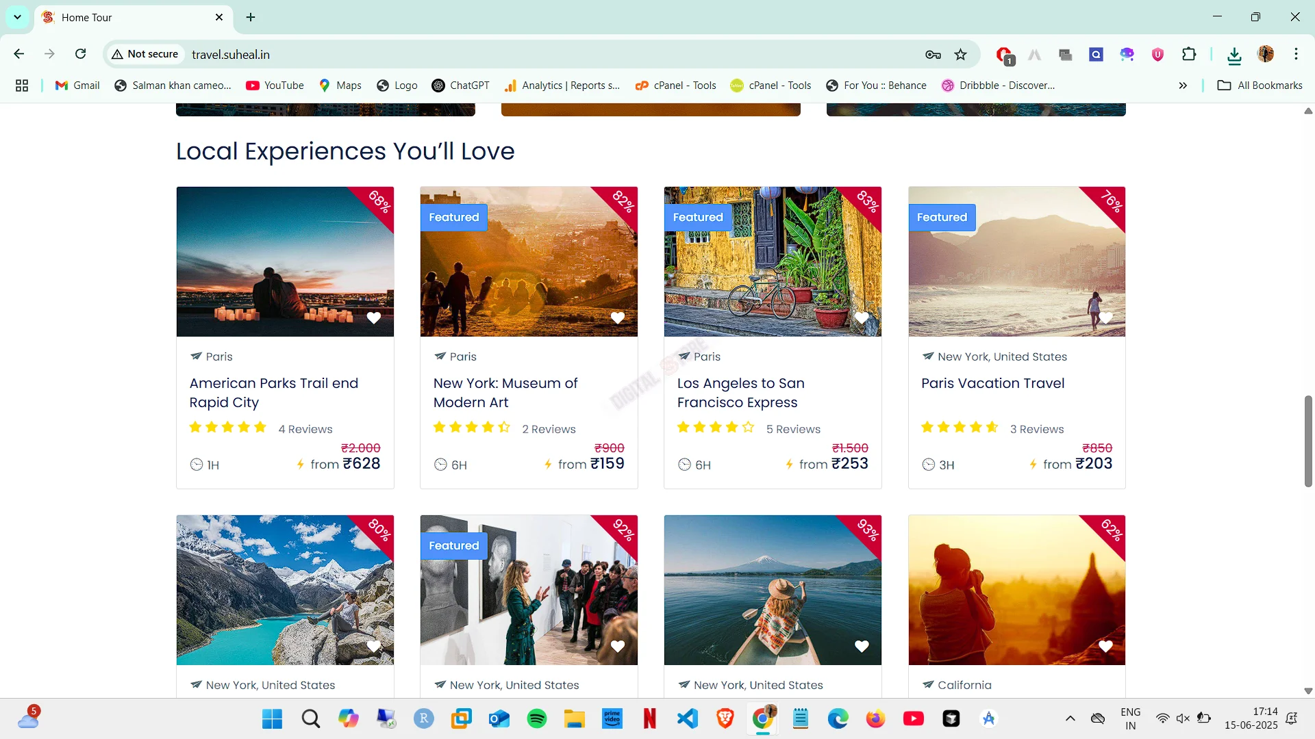The image size is (1315, 739).
Task: Open American Parks Trail end Rapid City
Action: 274,393
